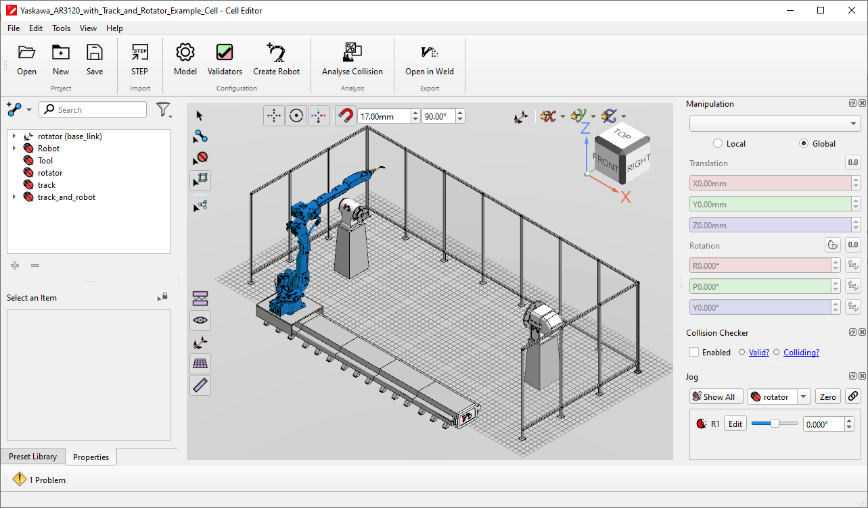This screenshot has width=868, height=508.
Task: Select the bounding-box selection tool
Action: 200,180
